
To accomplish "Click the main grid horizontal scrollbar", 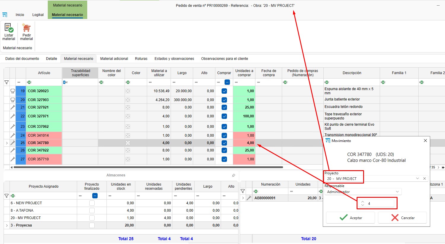I will 148,168.
